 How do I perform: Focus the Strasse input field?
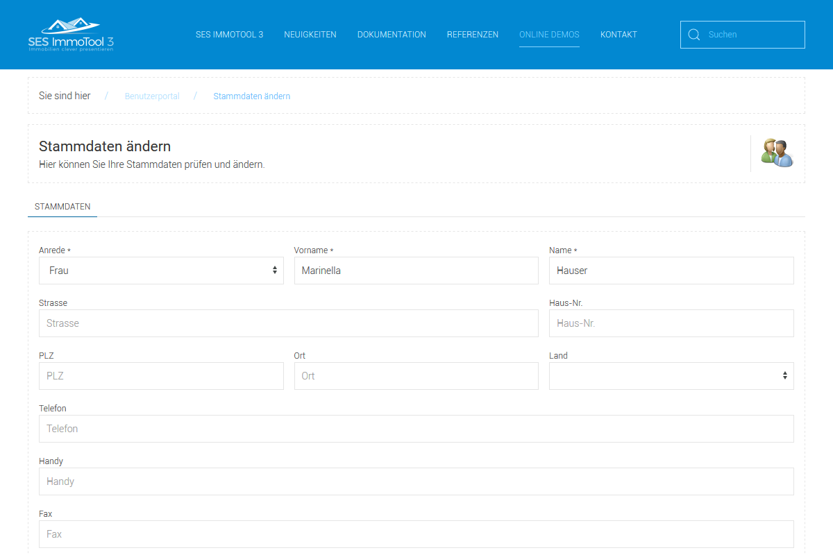coord(289,323)
